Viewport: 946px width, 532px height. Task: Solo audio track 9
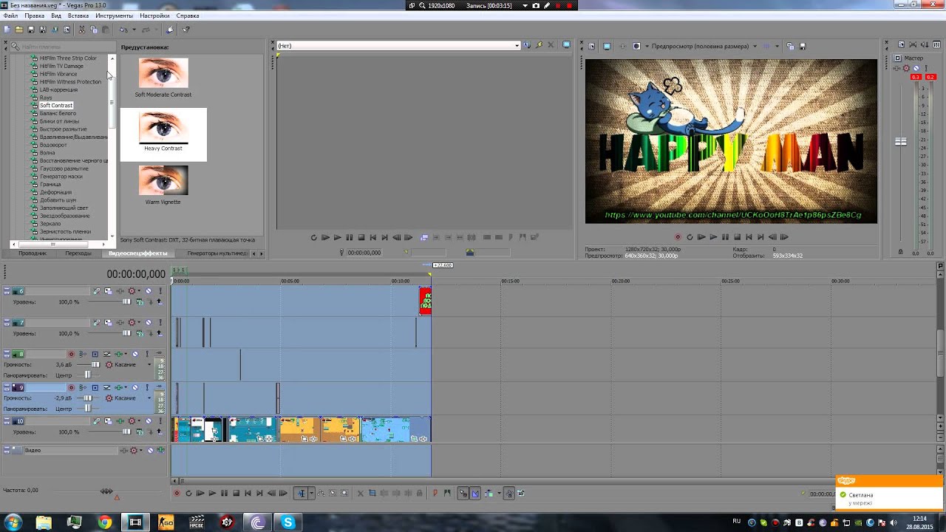147,387
